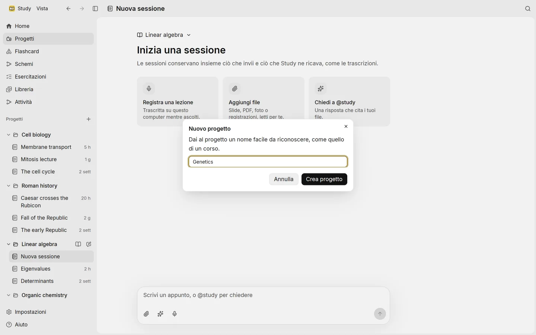The height and width of the screenshot is (335, 536).
Task: Select Chiedi a @study card
Action: (350, 101)
